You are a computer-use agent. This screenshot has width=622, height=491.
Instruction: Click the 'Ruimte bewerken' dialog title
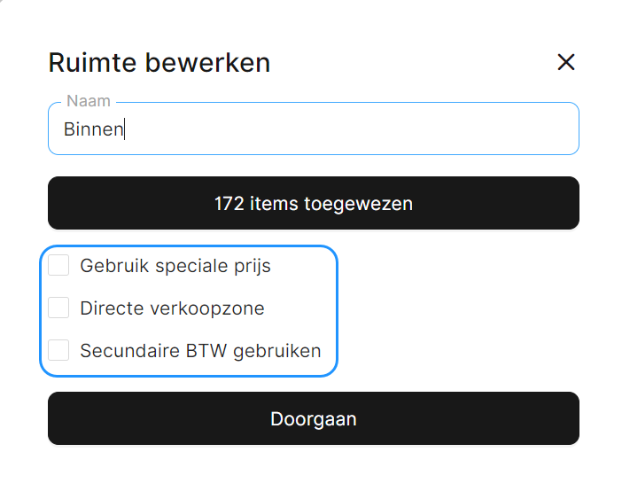tap(159, 63)
